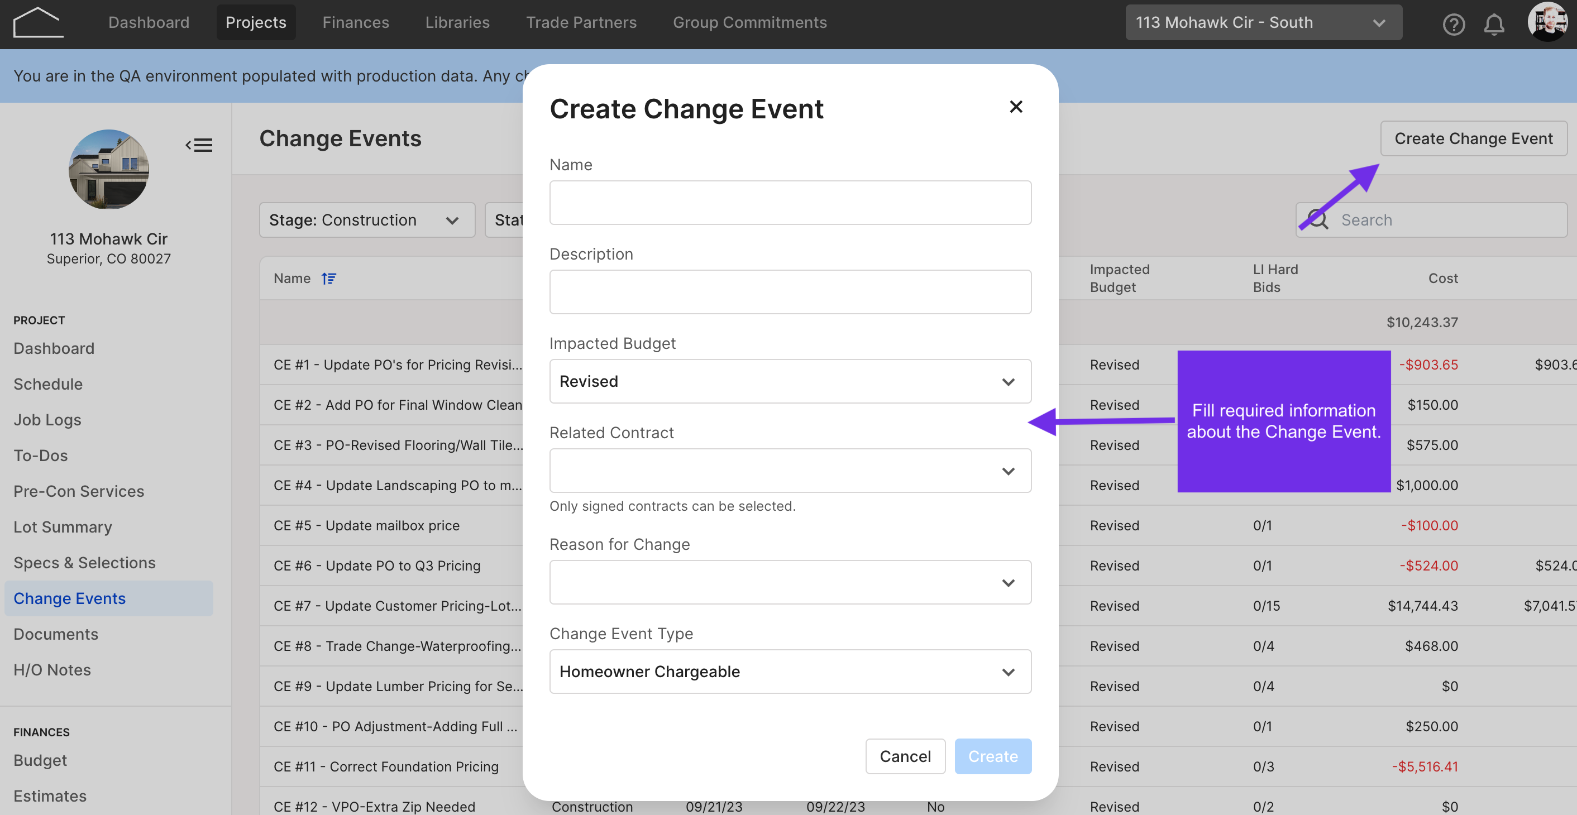Open CE #12 - VPO-Extra Zip Needed row

[375, 807]
